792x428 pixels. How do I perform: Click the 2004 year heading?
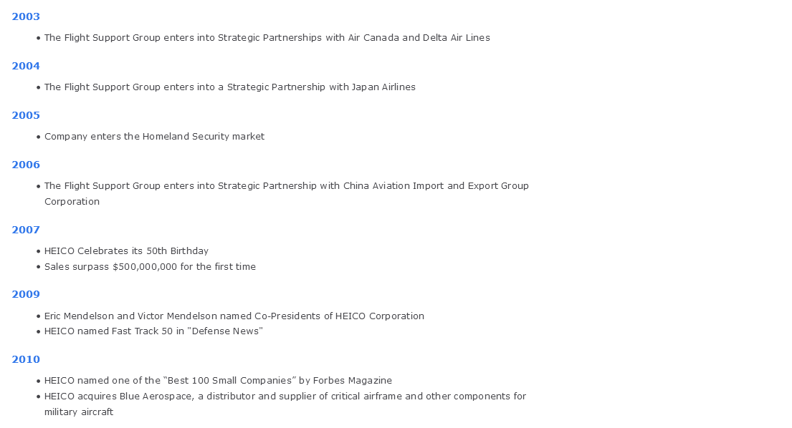[x=26, y=66]
